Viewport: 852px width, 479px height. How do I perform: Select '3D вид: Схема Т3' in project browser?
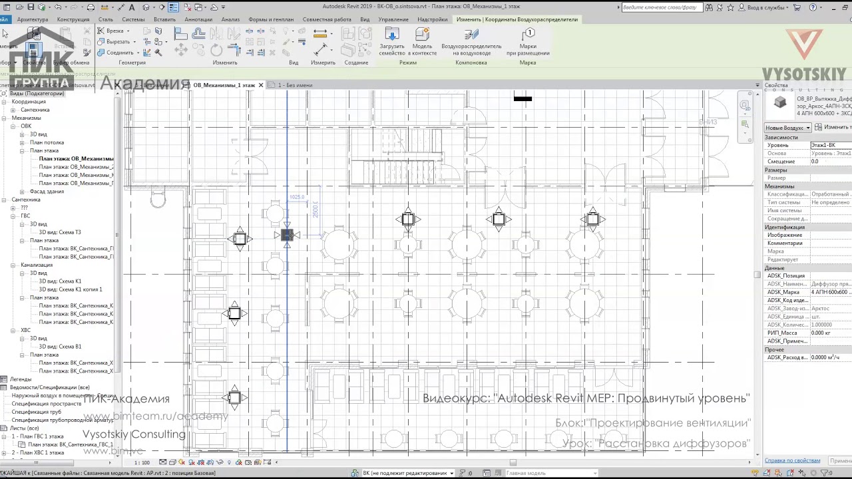click(59, 232)
